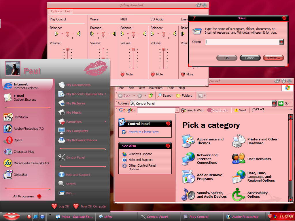Open Add or Remove Programs category
Screen dimensions: 295x221
202,177
